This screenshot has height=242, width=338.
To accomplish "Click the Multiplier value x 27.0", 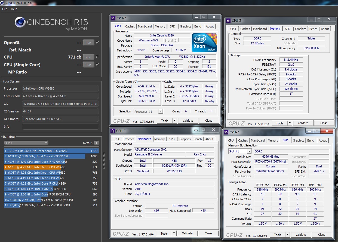I will 147,91.
